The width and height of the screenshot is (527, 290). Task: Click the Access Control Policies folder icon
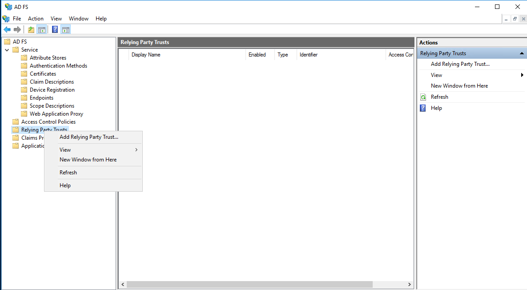16,121
